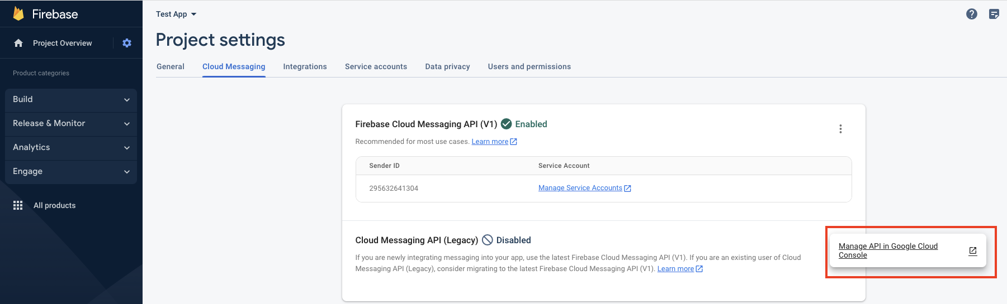Screen dimensions: 1007x304
Task: Open the Test App project dropdown
Action: [176, 14]
